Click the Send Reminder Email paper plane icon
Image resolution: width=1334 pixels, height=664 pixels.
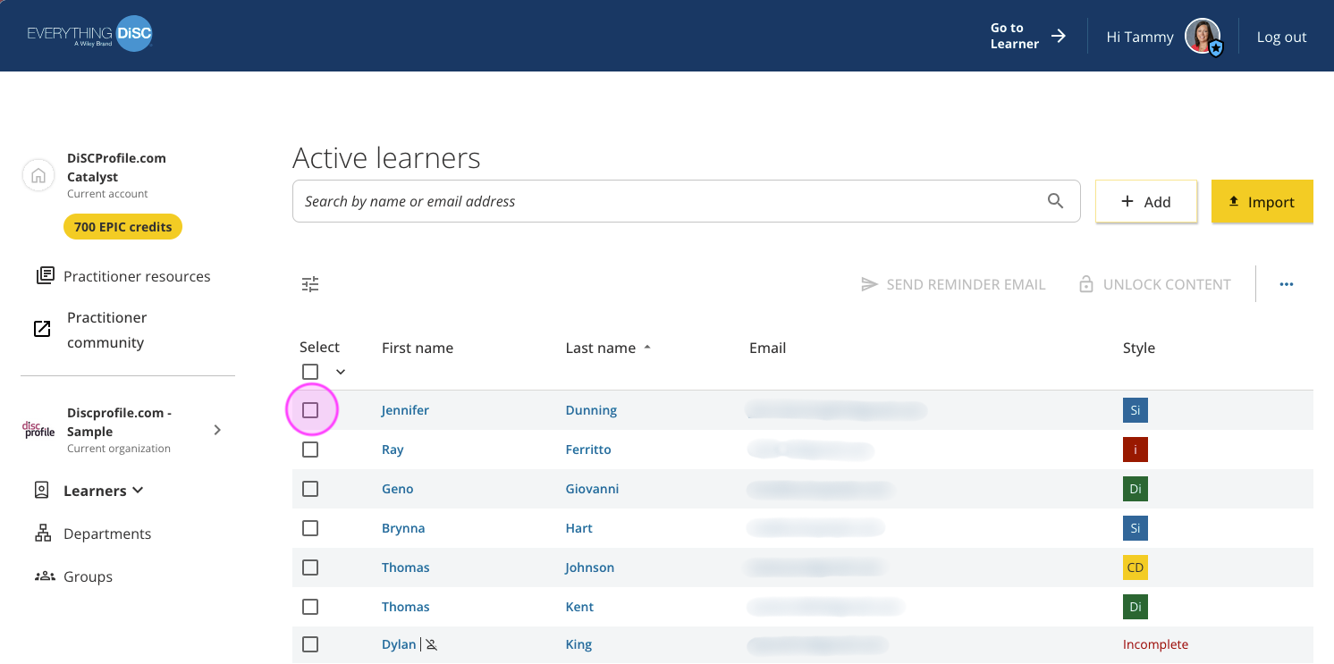click(x=869, y=284)
